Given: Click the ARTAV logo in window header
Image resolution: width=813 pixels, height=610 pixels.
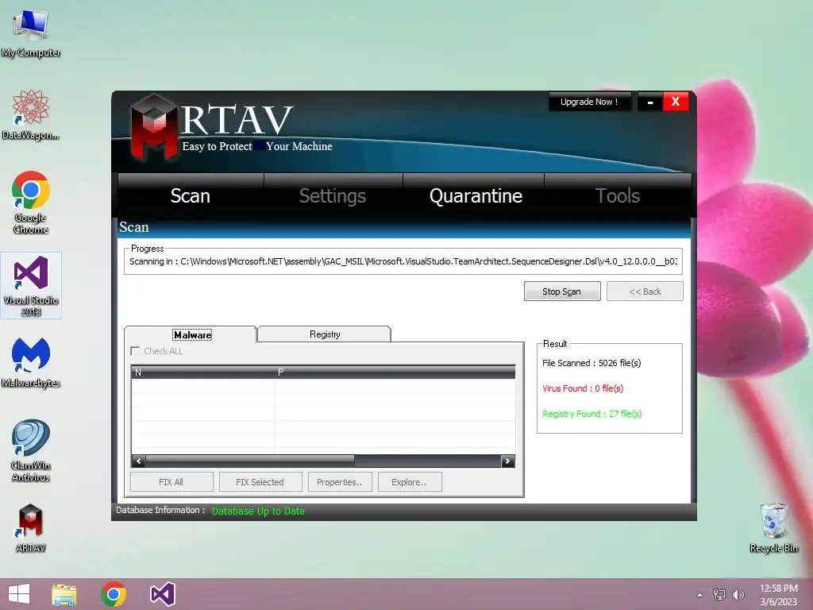Looking at the screenshot, I should (x=153, y=128).
